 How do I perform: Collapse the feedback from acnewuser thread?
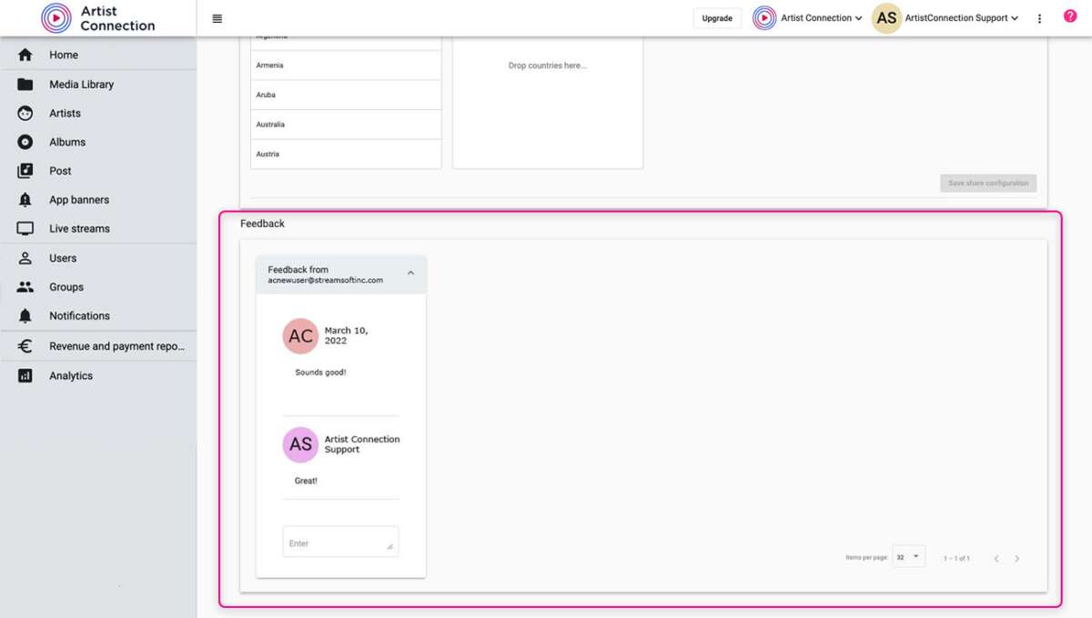click(x=410, y=274)
